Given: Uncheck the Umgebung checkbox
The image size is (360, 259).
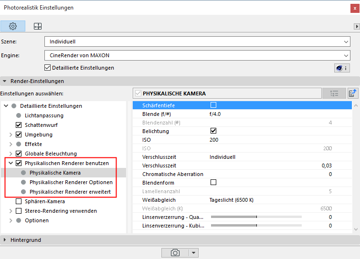Looking at the screenshot, I should click(19, 135).
